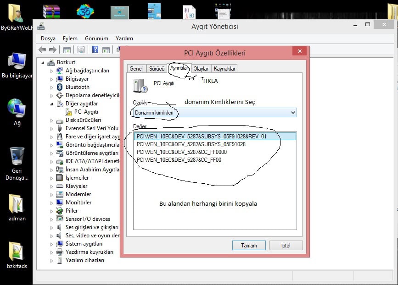Viewport: 398px width, 285px height.
Task: Expand the Monitörler node
Action: pyautogui.click(x=51, y=203)
